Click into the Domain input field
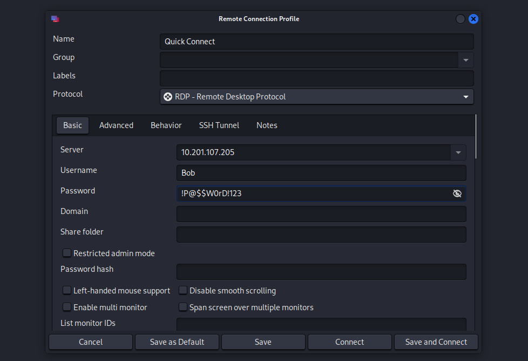The image size is (528, 361). point(321,214)
